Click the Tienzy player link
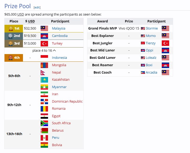 click(x=151, y=43)
